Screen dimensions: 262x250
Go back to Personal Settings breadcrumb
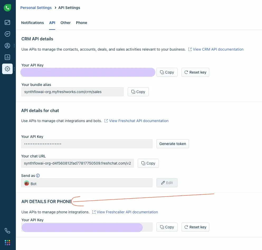[36, 8]
